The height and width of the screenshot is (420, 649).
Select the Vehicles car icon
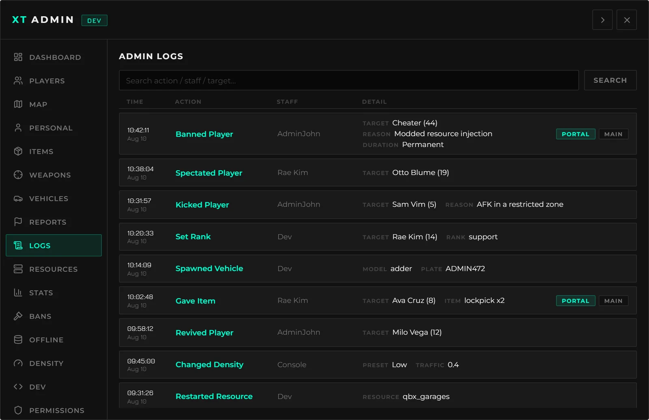point(18,198)
